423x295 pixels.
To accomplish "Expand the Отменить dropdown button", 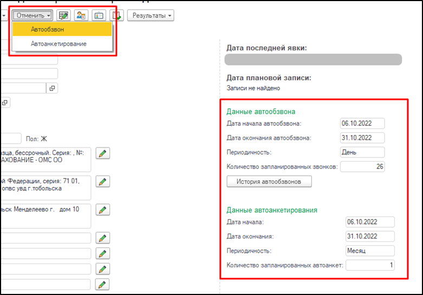I will click(x=33, y=16).
